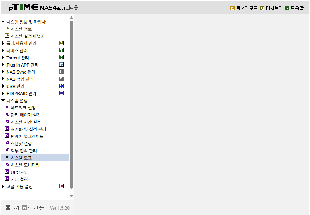Select 펌웨어 업그레이드 menu item
Screen dimensions: 310x215
point(27,136)
